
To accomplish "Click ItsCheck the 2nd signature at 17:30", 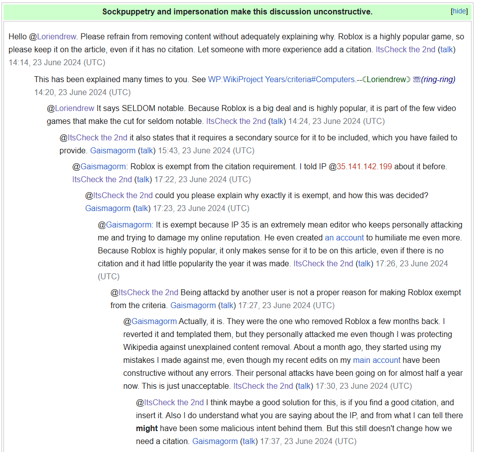I will tap(263, 386).
